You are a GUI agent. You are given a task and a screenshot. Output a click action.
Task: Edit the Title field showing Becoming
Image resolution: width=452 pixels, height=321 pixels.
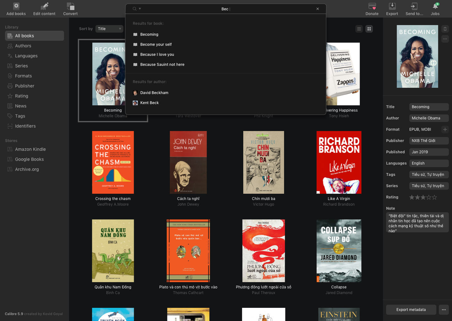(429, 107)
